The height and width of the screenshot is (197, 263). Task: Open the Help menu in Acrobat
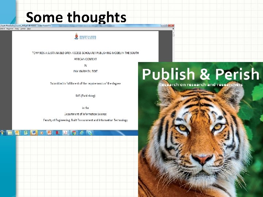coord(29,29)
